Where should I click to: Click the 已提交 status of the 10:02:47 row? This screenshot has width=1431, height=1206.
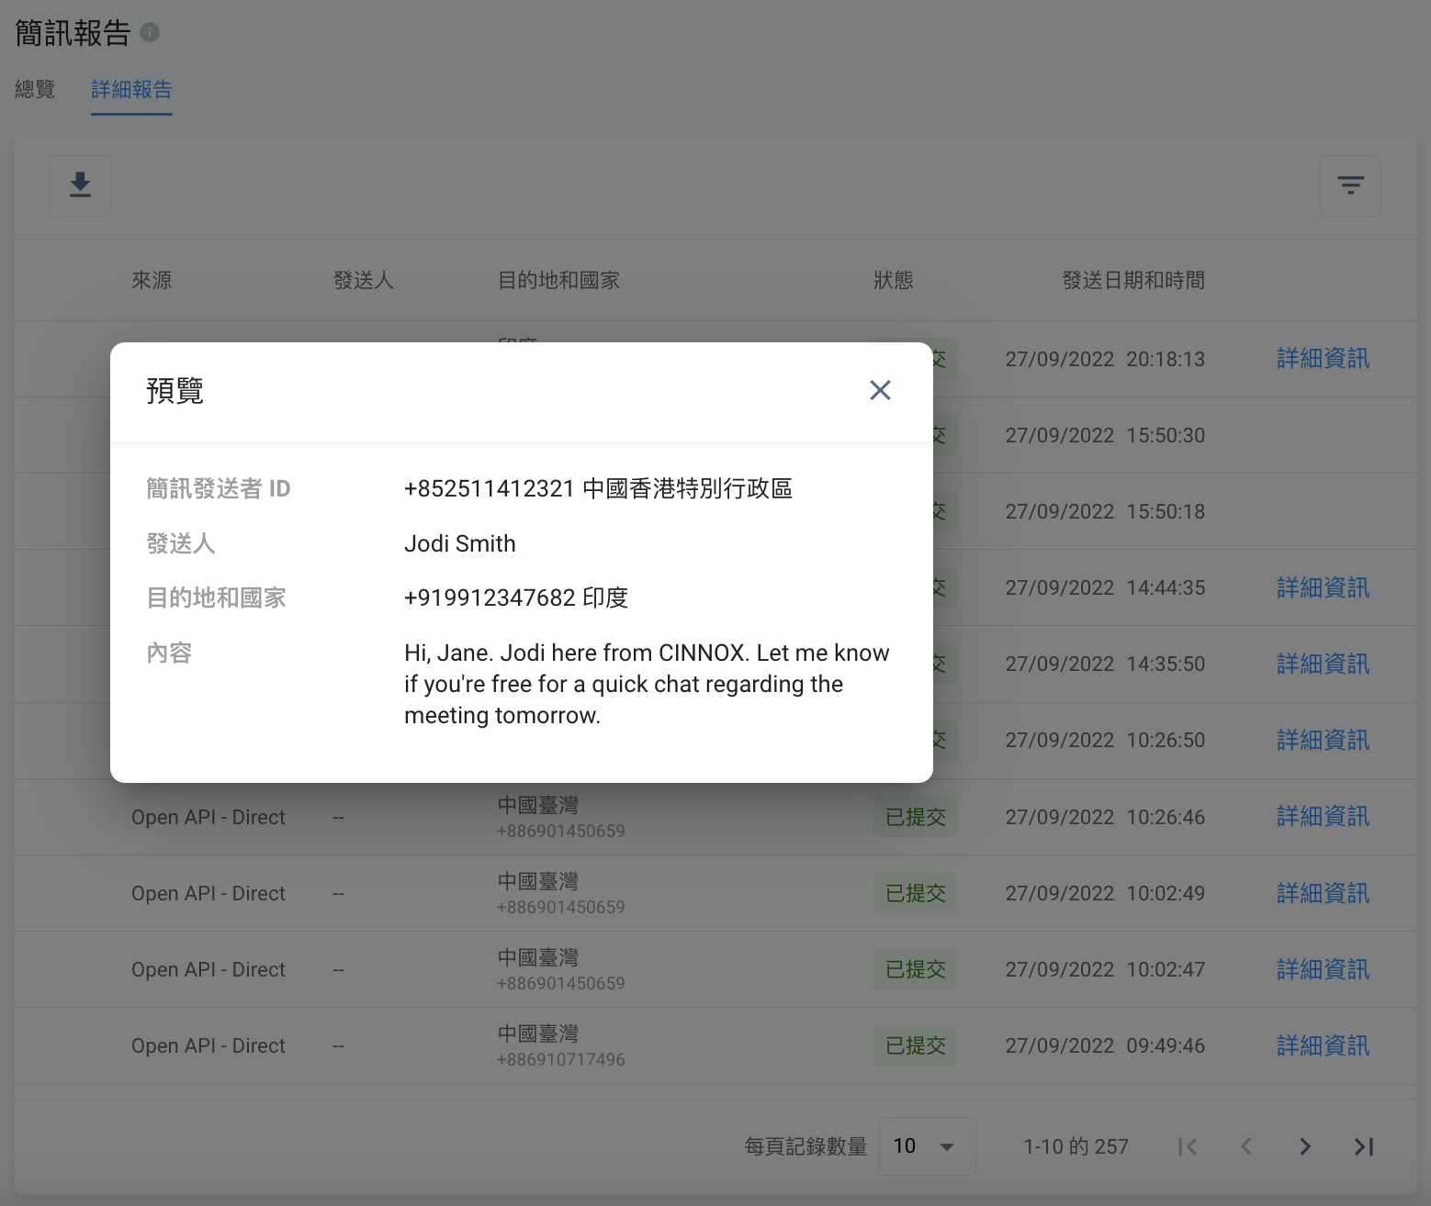click(x=915, y=969)
